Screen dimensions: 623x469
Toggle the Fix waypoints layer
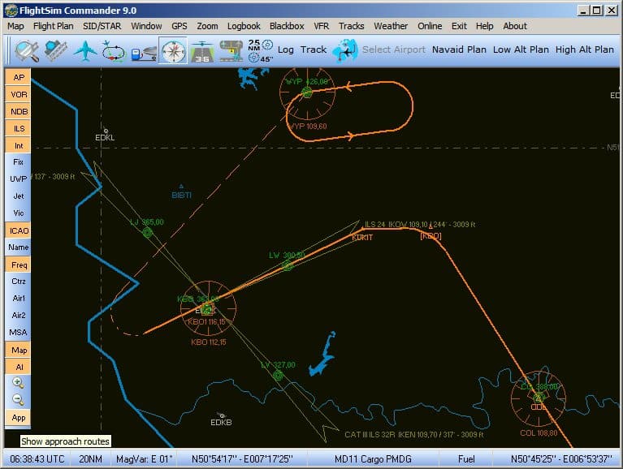point(18,162)
